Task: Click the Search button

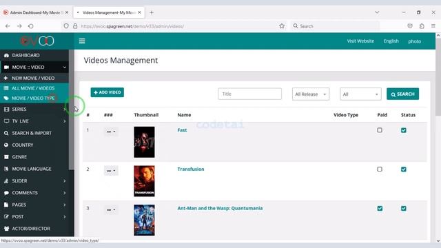Action: point(402,94)
